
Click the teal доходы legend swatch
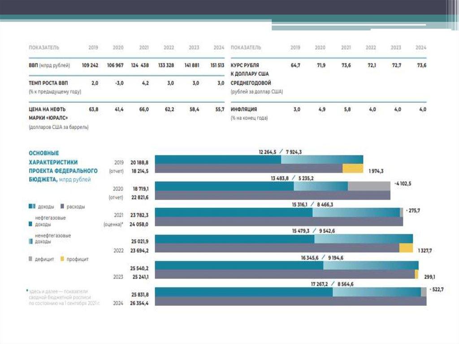[31, 206]
